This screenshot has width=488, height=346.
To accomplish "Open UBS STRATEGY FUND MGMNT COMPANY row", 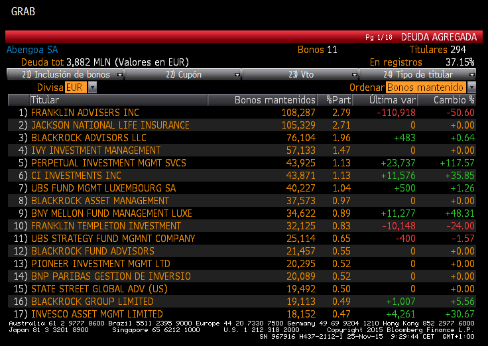I will 242,239.
